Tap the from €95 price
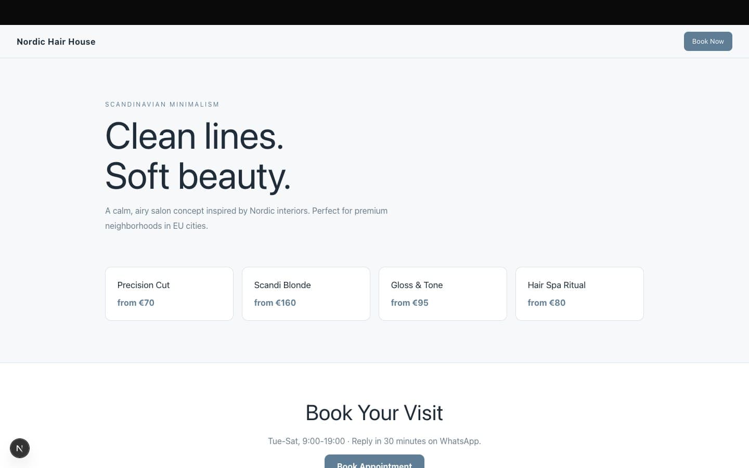This screenshot has width=749, height=468. click(409, 303)
